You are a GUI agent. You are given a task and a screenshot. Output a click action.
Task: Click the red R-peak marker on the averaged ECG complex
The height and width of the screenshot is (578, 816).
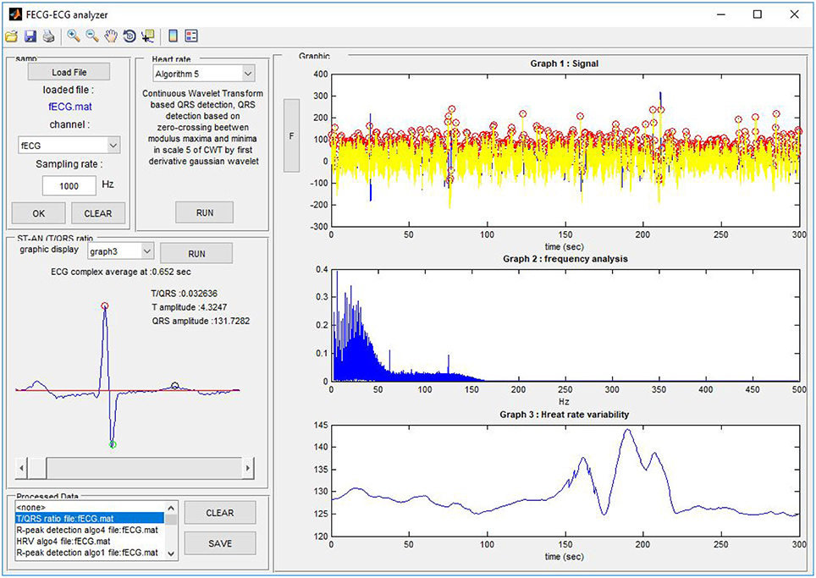coord(105,306)
